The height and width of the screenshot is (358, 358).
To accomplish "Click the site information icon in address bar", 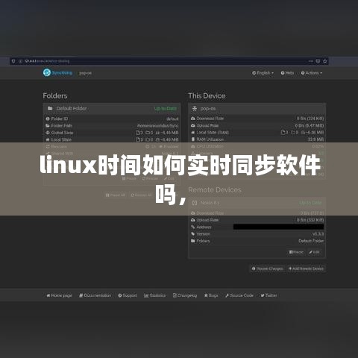I will point(20,61).
